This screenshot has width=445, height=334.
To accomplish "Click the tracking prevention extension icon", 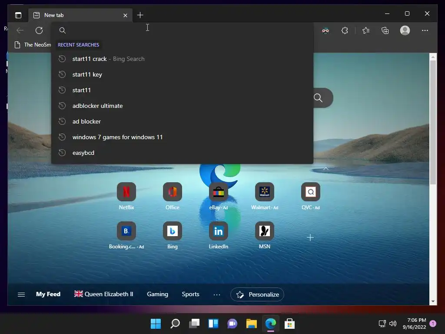I will click(x=325, y=30).
